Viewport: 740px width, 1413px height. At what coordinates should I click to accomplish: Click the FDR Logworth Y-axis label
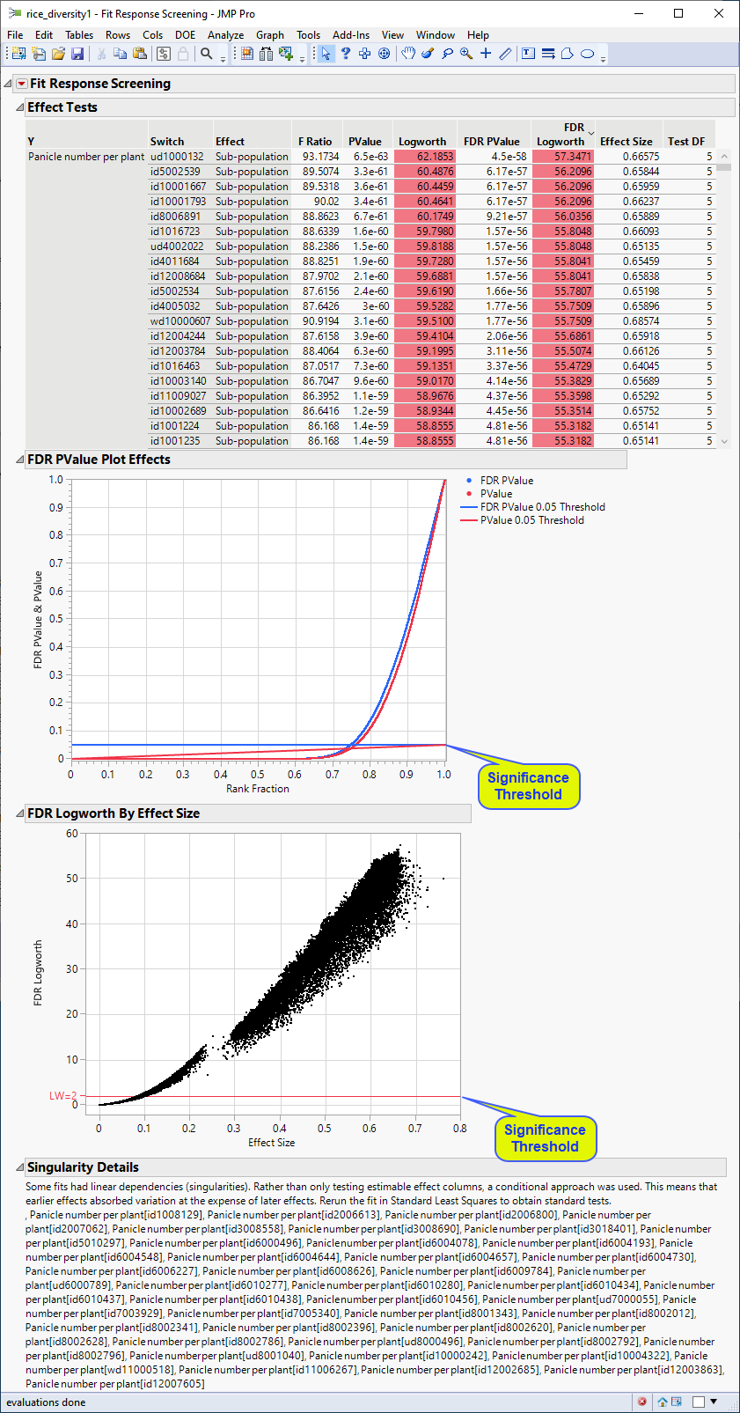pos(38,973)
